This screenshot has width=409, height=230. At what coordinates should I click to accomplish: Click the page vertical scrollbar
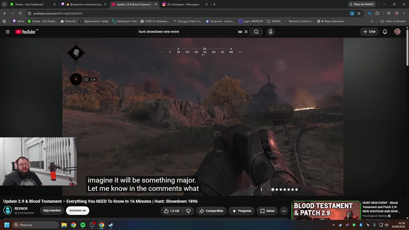(x=407, y=47)
